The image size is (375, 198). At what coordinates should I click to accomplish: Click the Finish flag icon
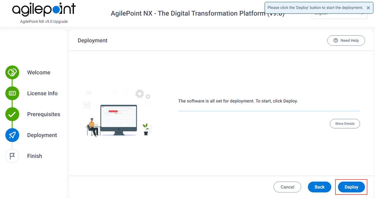[12, 156]
